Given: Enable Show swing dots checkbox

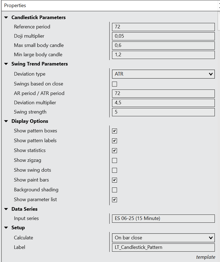Looking at the screenshot, I should 115,170.
